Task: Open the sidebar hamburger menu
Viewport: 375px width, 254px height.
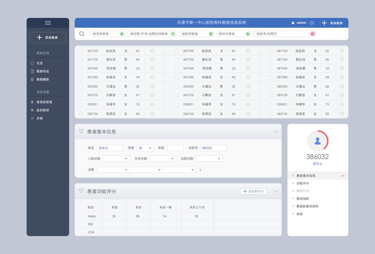Action: [48, 23]
